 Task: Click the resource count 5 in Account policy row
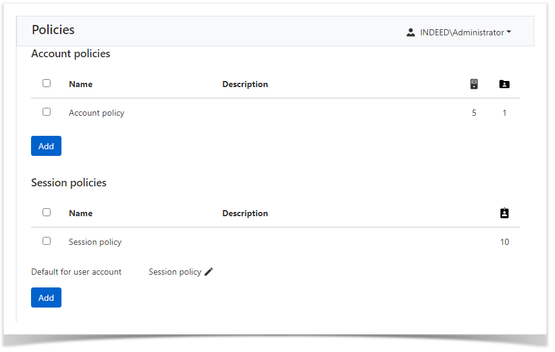click(x=474, y=113)
